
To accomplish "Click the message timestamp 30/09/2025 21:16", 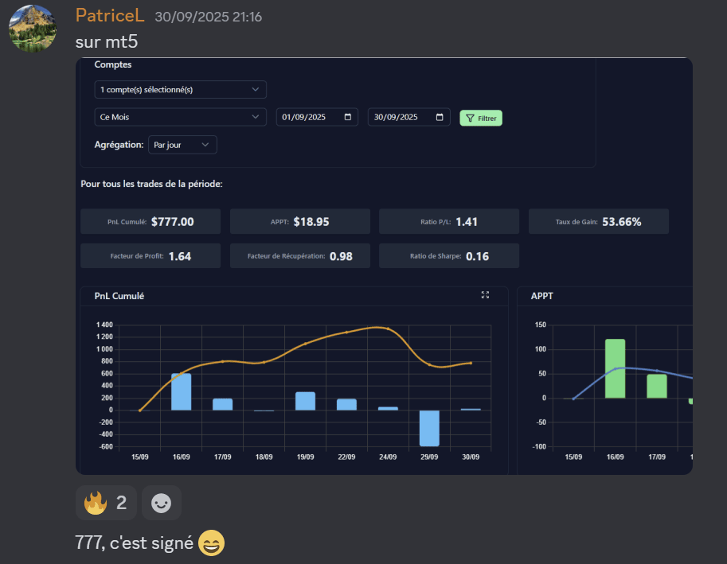I will [208, 17].
